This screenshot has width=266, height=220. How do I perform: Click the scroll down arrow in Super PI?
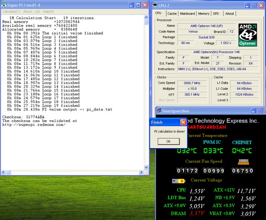tap(146, 167)
